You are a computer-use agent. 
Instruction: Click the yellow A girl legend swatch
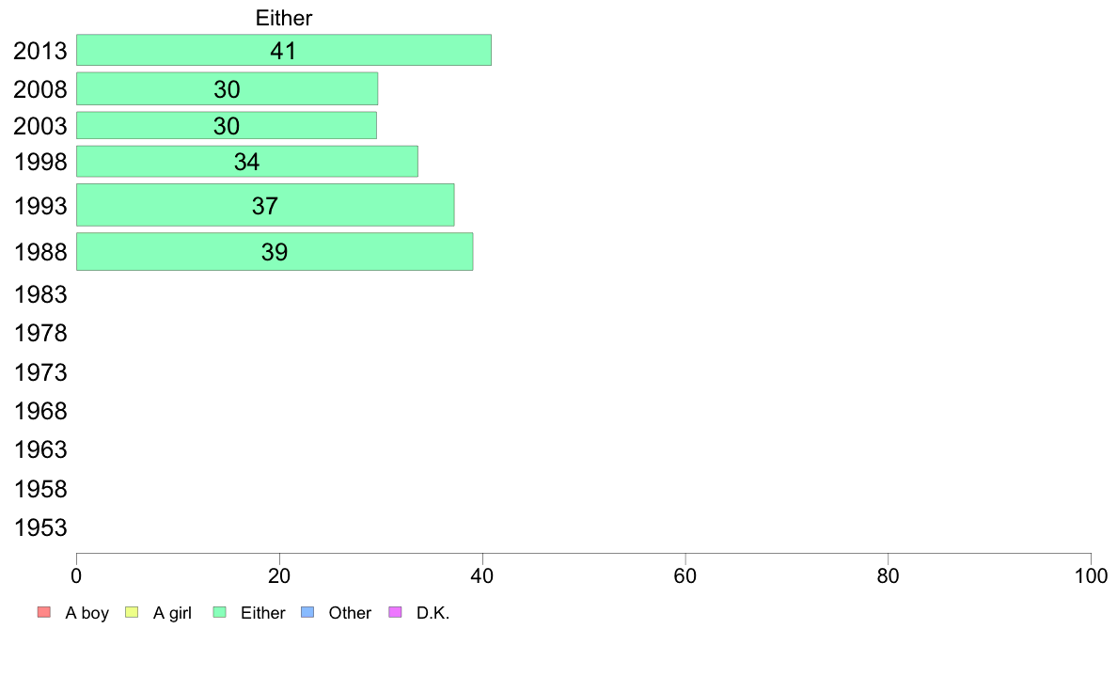click(x=132, y=612)
